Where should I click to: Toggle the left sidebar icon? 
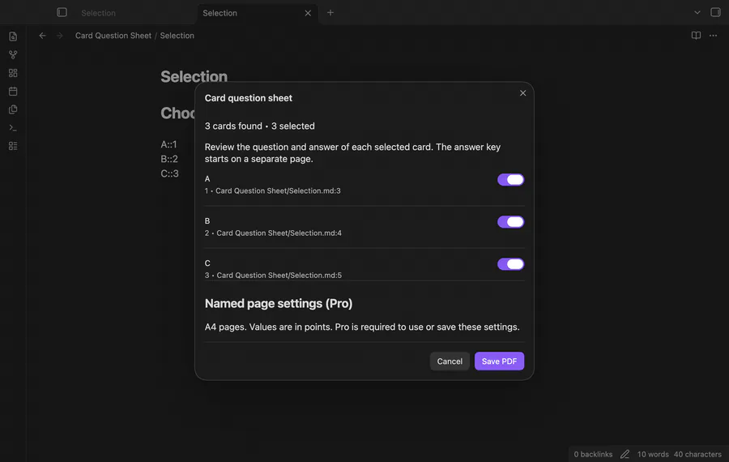62,12
